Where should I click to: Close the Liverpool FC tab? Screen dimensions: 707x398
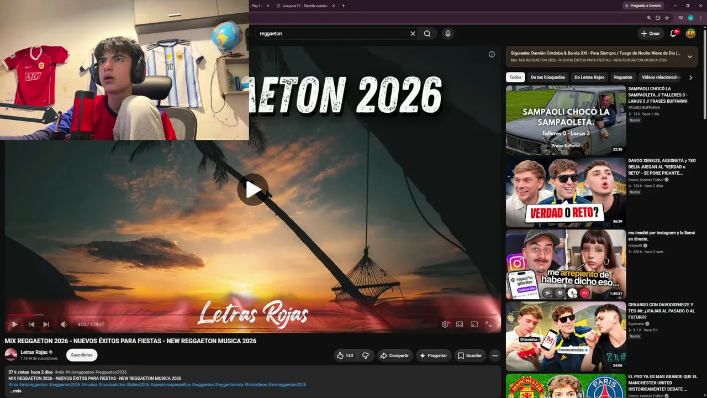(334, 6)
